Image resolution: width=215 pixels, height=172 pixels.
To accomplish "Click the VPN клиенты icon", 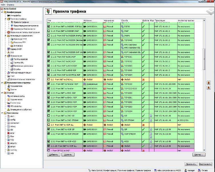I will pyautogui.click(x=9, y=106).
